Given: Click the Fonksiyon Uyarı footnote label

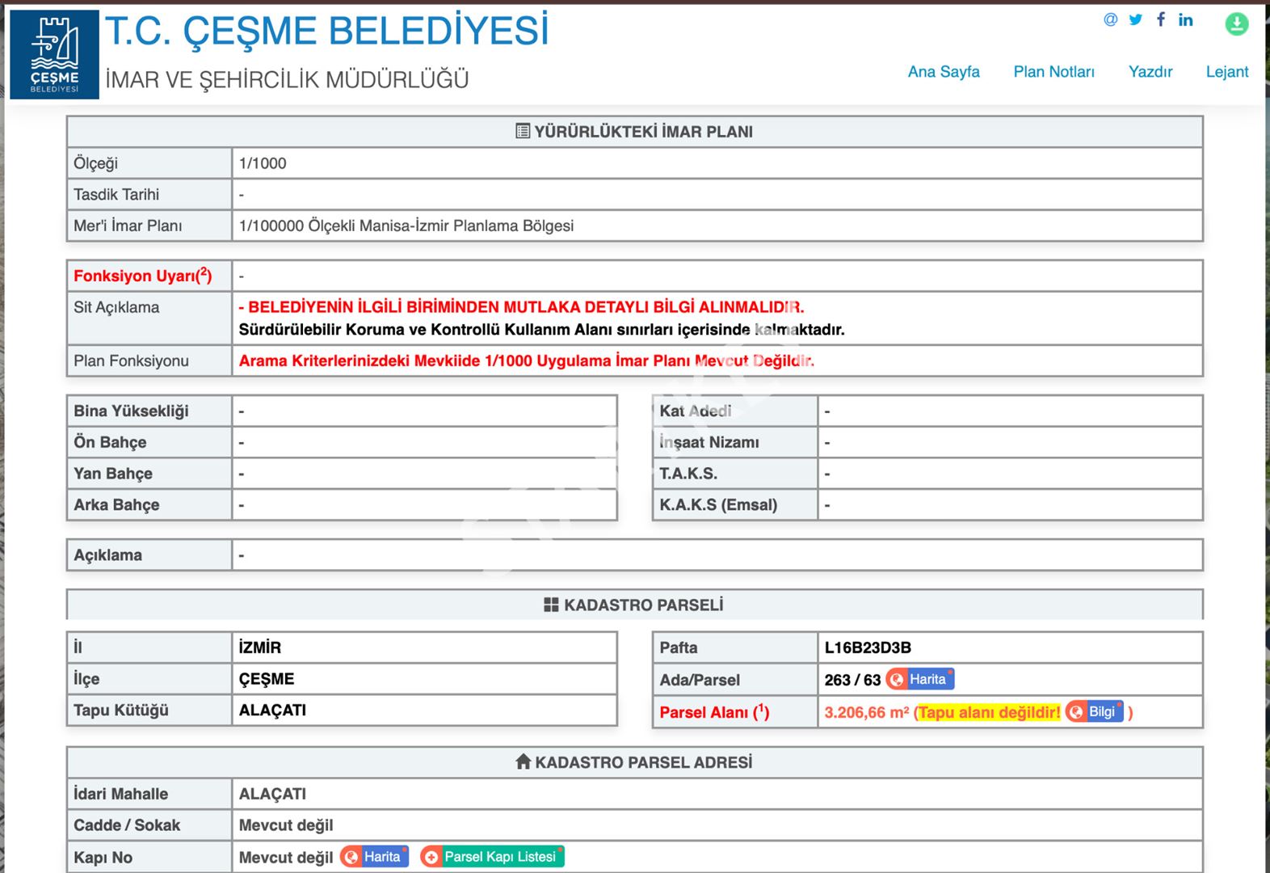Looking at the screenshot, I should (143, 276).
